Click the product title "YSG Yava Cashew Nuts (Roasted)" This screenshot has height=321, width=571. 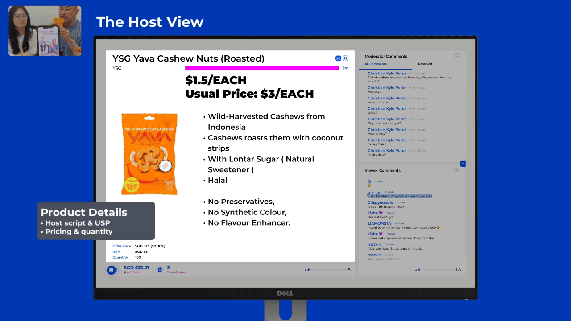pyautogui.click(x=188, y=58)
